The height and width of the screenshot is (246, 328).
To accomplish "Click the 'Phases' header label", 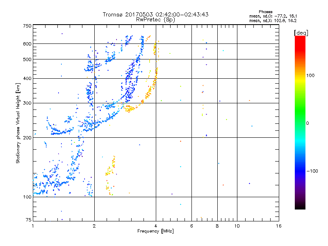I will [x=265, y=12].
